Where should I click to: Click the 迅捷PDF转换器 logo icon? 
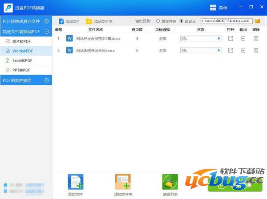click(x=8, y=8)
